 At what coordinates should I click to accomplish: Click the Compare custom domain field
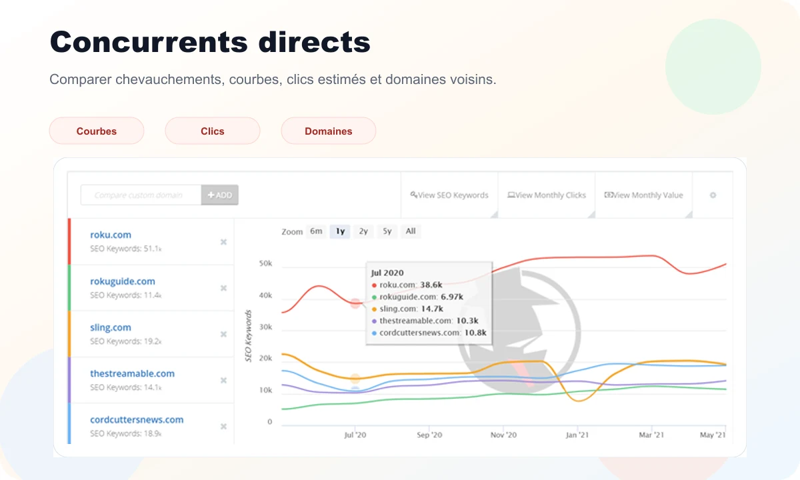pyautogui.click(x=141, y=195)
